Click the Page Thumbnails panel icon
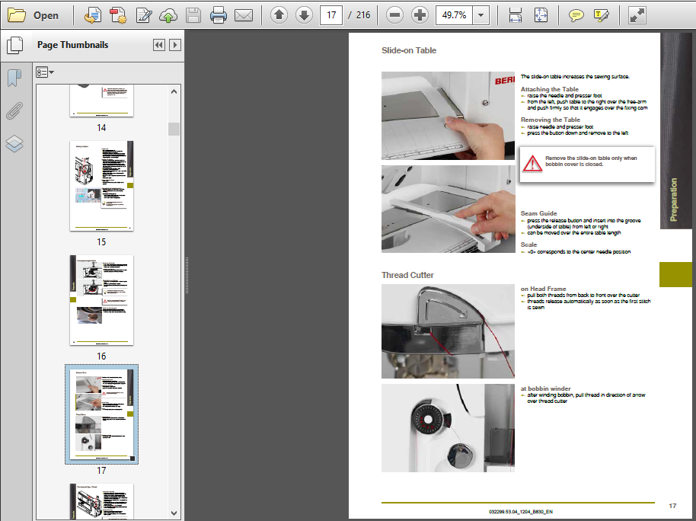The width and height of the screenshot is (696, 521). 15,45
